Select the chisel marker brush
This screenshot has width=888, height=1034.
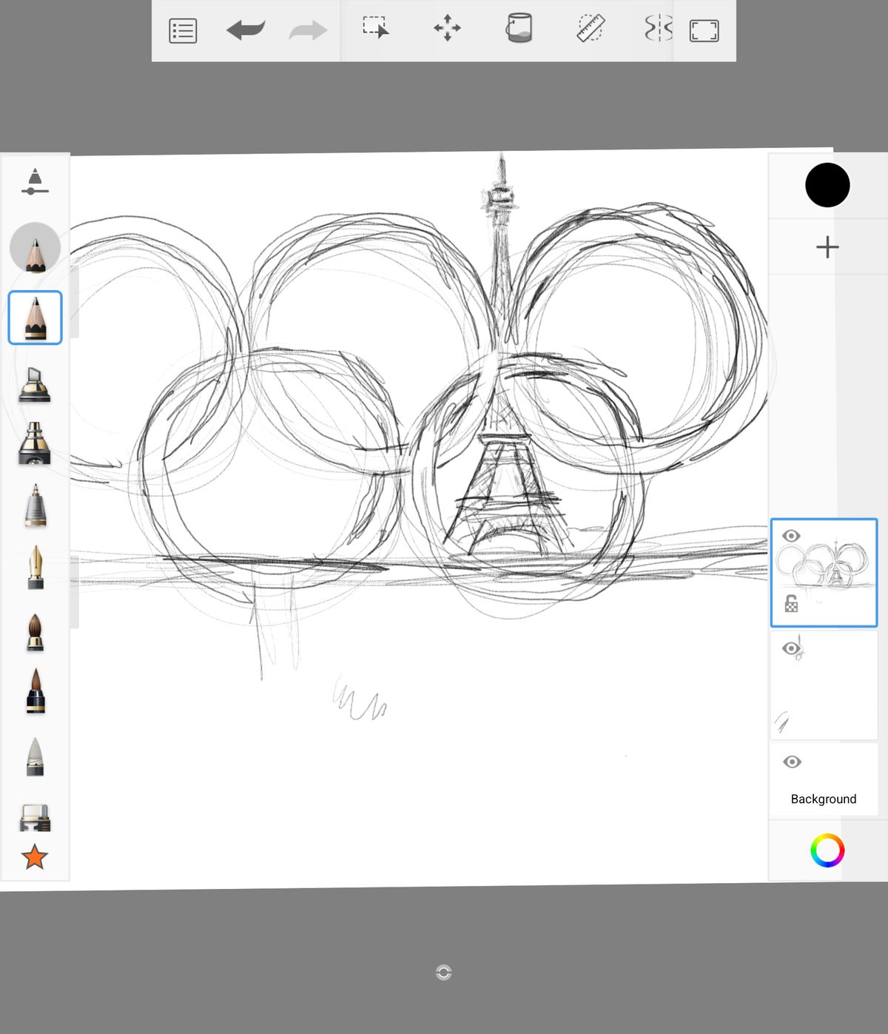click(35, 385)
